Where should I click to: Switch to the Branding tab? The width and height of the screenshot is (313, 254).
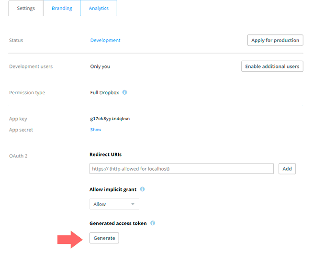(62, 8)
